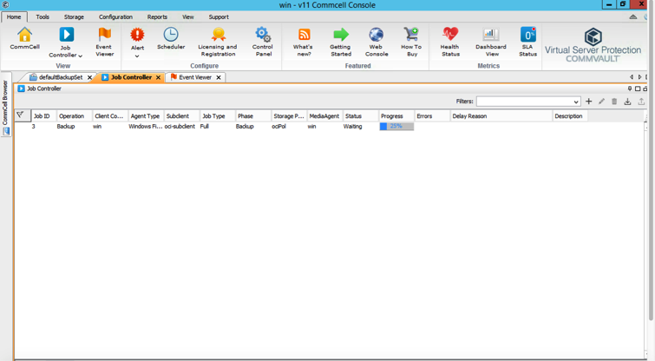Sort by the Errors column header
Screen dimensions: 655x361
pyautogui.click(x=432, y=116)
